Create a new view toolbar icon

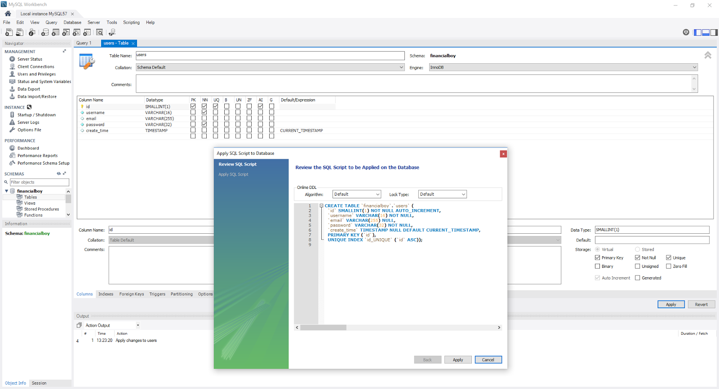(x=66, y=32)
